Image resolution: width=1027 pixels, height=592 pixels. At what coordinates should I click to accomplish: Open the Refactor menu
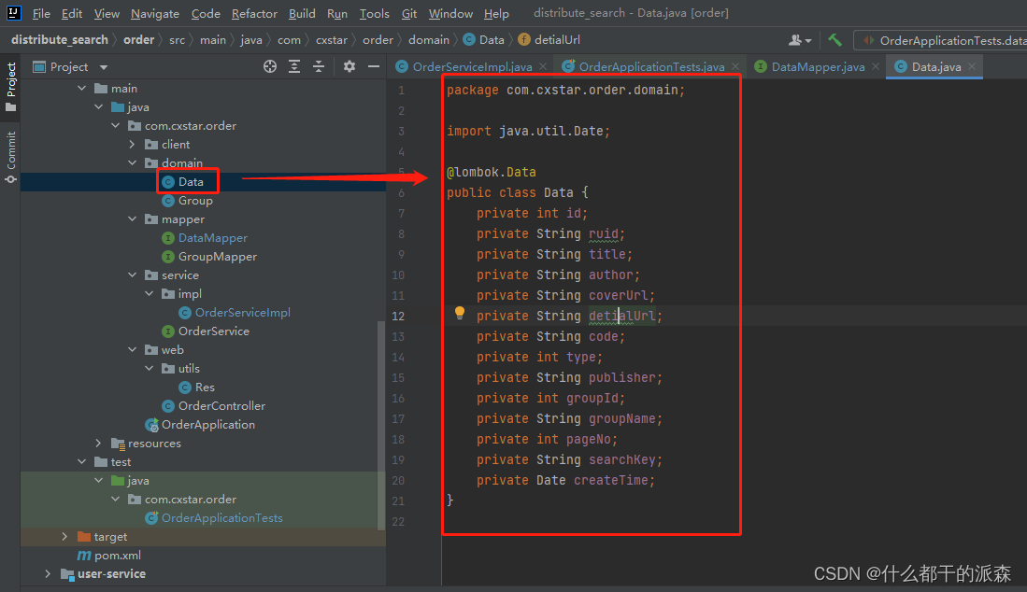click(254, 13)
